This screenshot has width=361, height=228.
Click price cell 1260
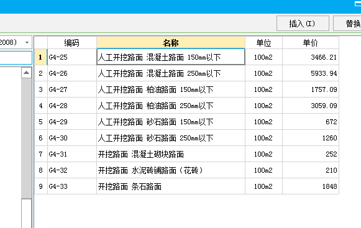(x=311, y=138)
